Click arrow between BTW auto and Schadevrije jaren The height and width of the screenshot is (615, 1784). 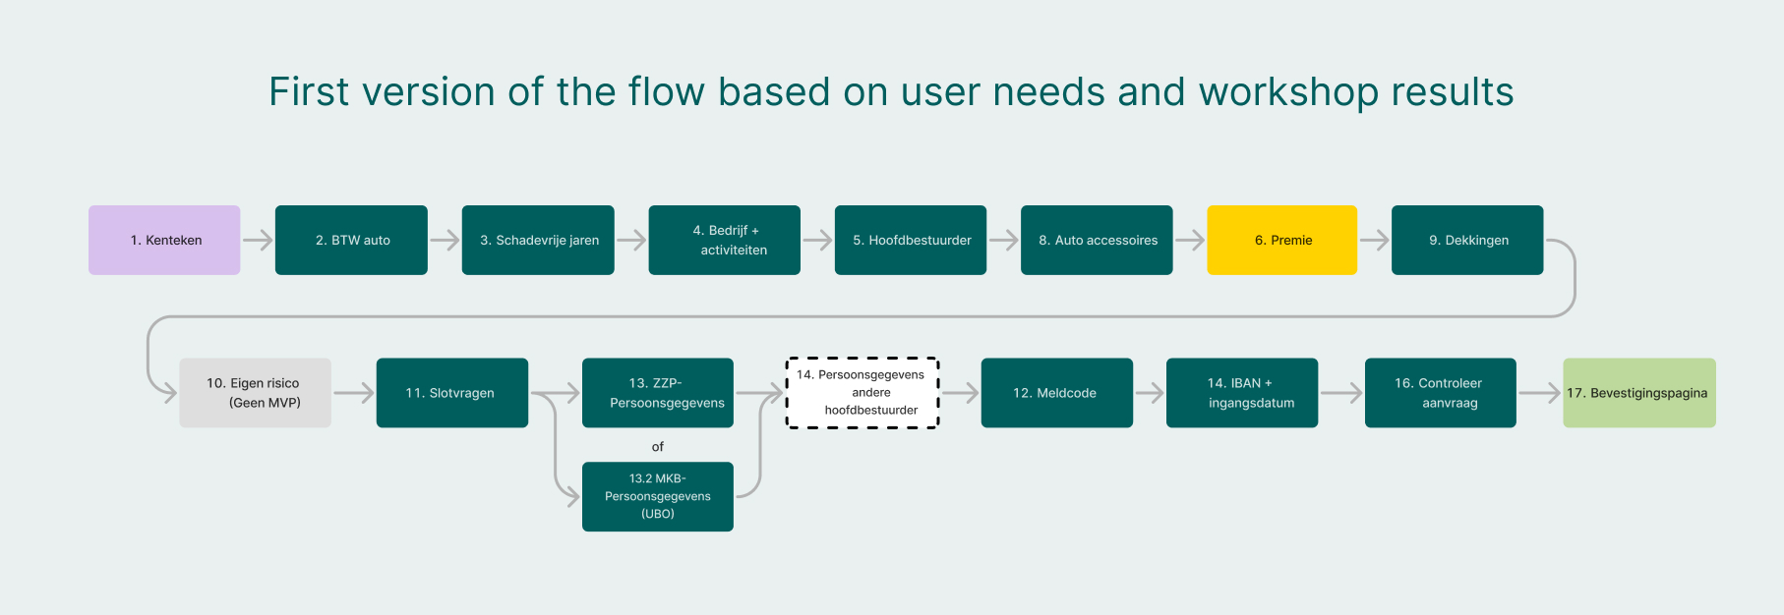(445, 240)
